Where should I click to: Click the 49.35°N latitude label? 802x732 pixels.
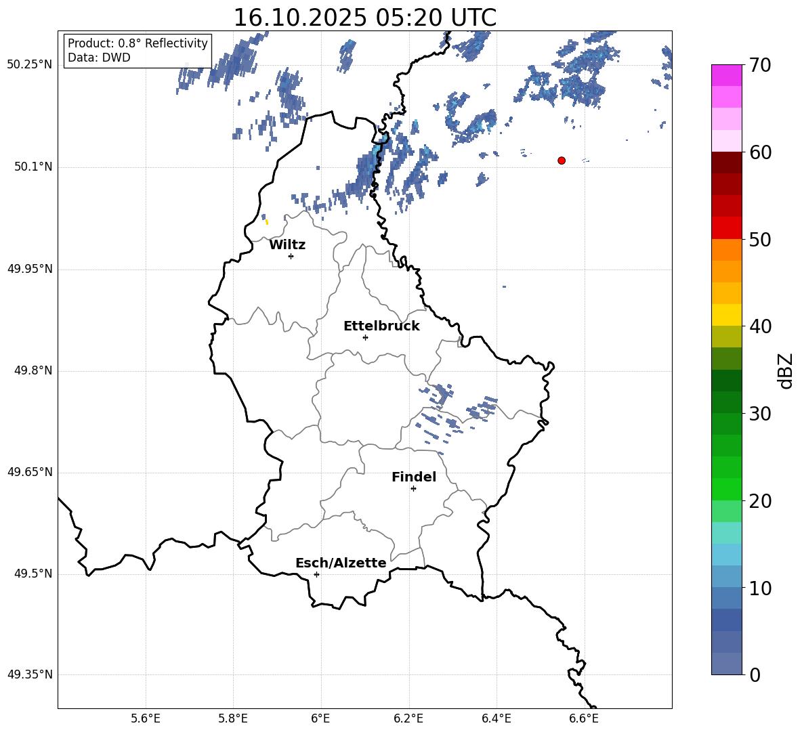30,674
